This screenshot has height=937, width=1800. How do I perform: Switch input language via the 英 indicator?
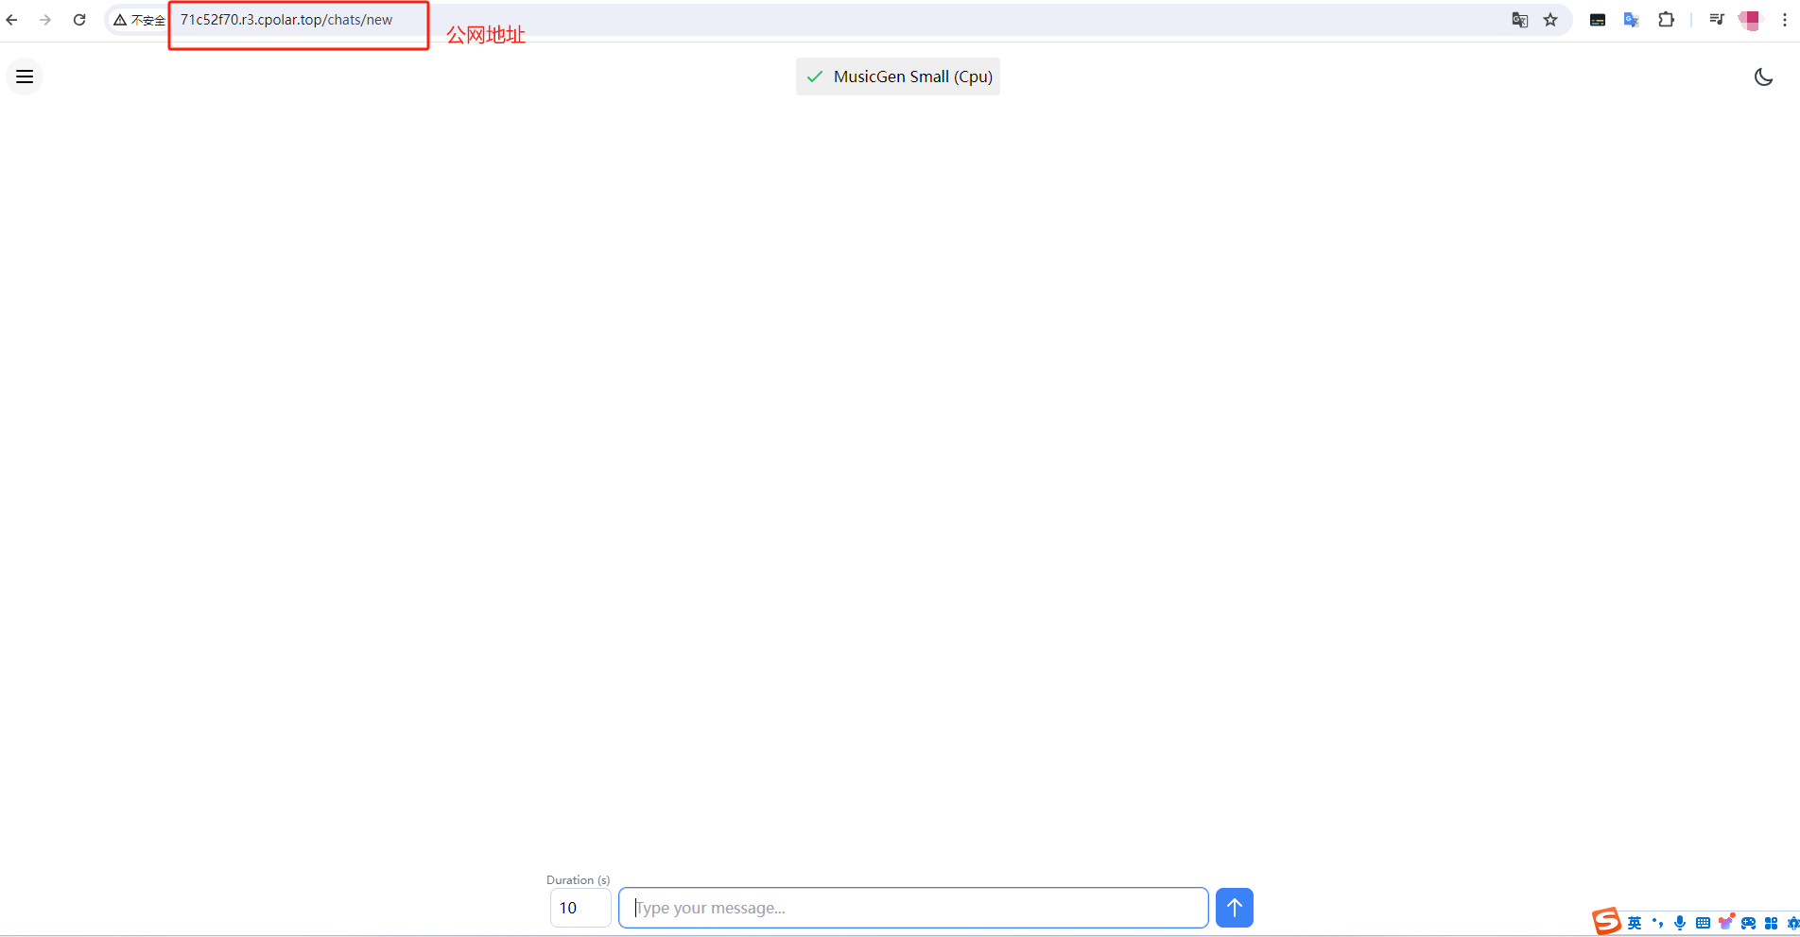(1635, 923)
